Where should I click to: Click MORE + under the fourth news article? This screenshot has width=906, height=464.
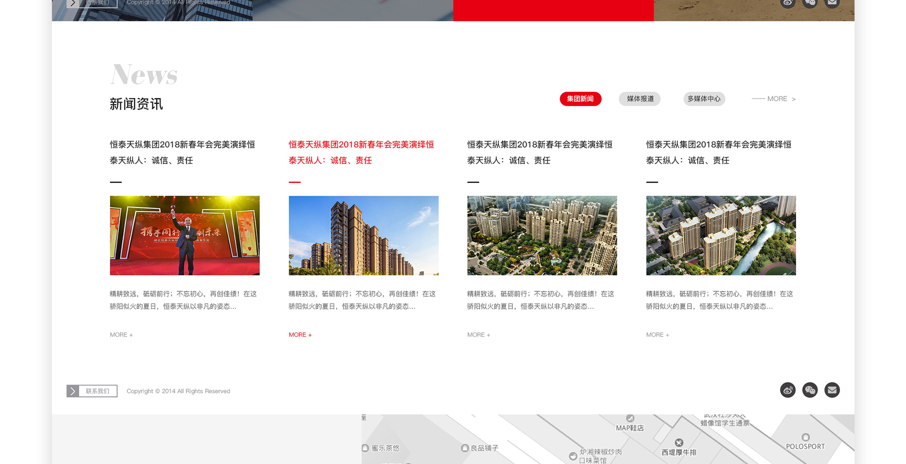click(x=657, y=335)
